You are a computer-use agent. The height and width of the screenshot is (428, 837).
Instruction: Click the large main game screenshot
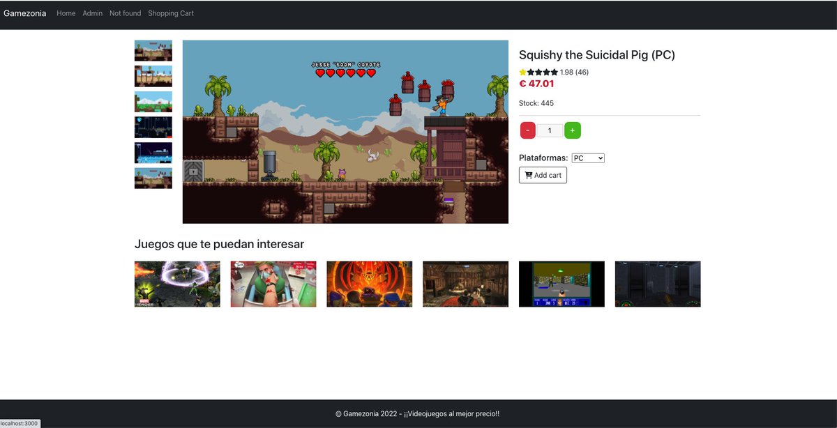[345, 132]
